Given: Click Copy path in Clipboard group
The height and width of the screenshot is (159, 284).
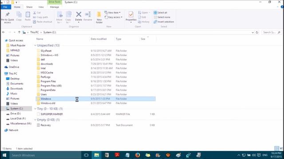Looking at the screenshot, I should (40, 17).
